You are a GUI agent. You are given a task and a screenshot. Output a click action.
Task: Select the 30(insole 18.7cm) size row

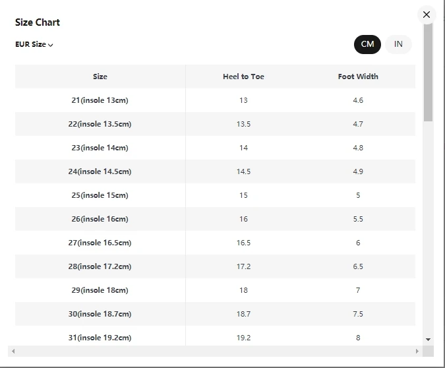[x=100, y=314]
